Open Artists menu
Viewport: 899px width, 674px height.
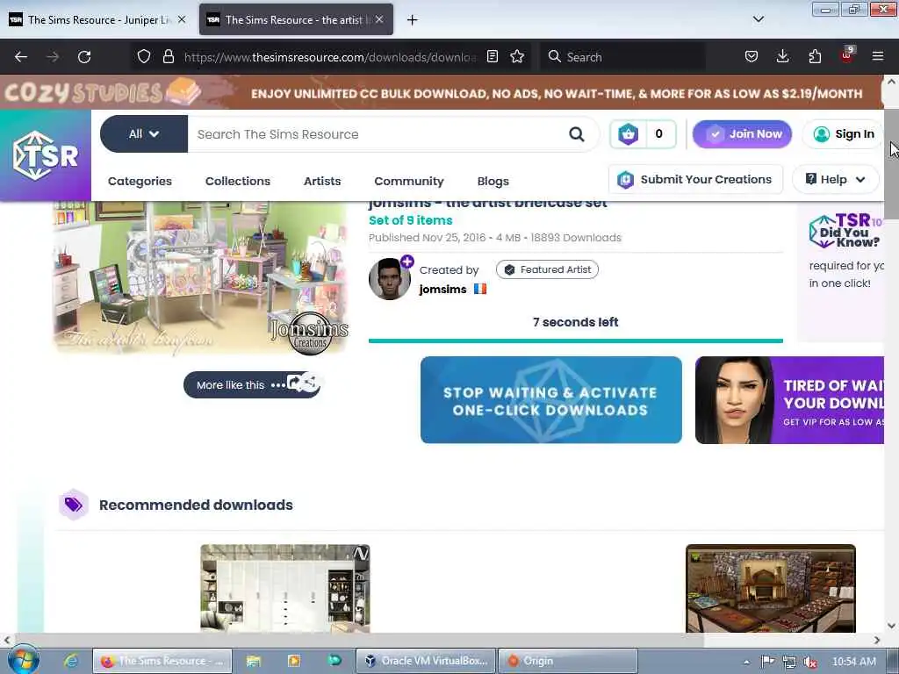point(322,181)
